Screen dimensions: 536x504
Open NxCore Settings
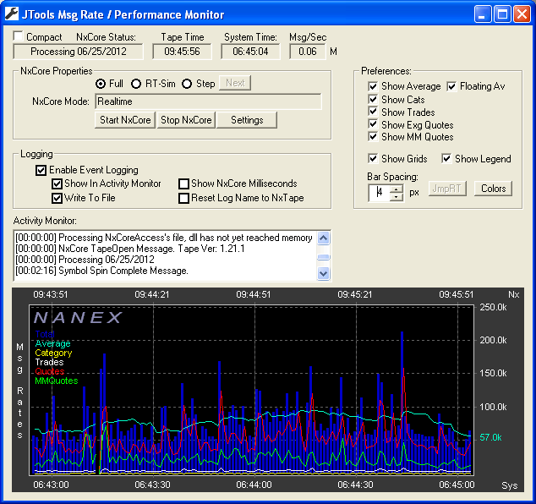tap(247, 120)
